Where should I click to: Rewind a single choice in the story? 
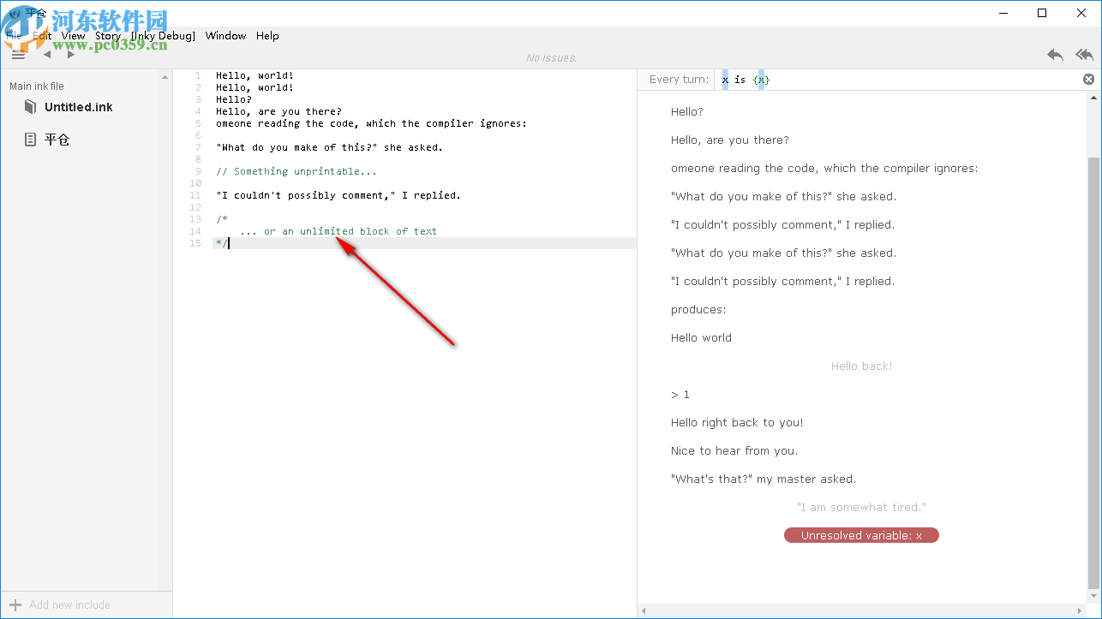click(1055, 55)
